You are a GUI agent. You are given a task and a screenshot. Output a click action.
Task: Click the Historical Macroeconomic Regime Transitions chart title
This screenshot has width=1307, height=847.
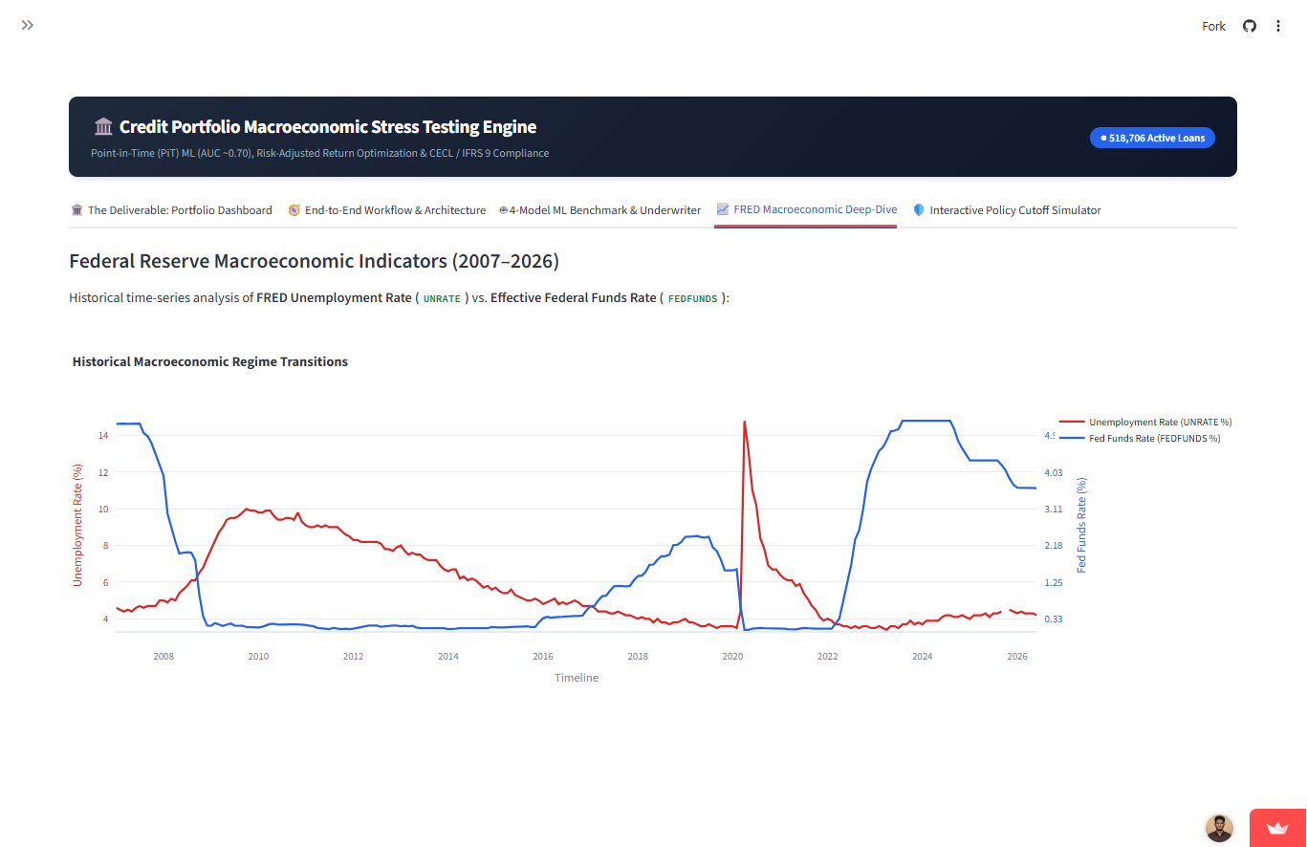210,362
